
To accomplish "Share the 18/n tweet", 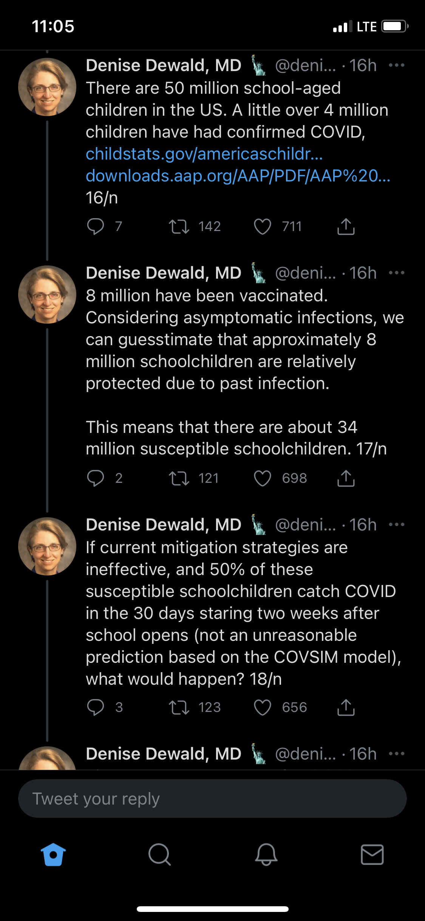I will pyautogui.click(x=346, y=707).
